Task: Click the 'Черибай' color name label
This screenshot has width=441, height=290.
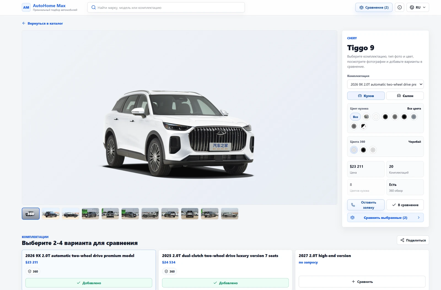Action: (x=415, y=142)
